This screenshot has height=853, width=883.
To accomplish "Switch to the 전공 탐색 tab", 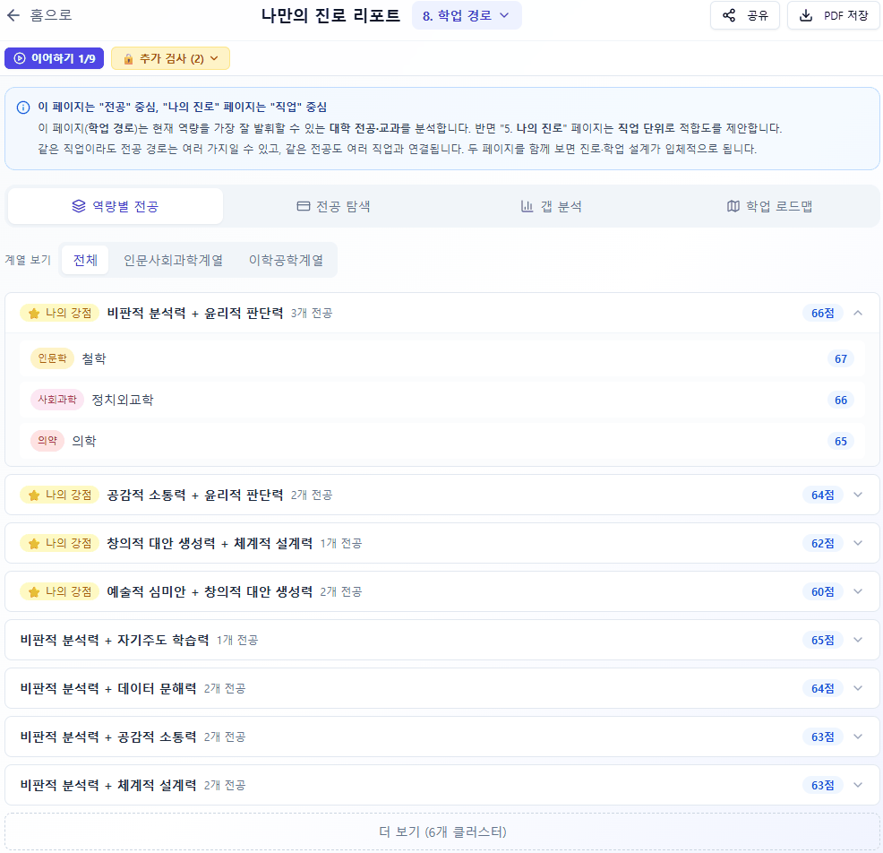I will pyautogui.click(x=333, y=206).
